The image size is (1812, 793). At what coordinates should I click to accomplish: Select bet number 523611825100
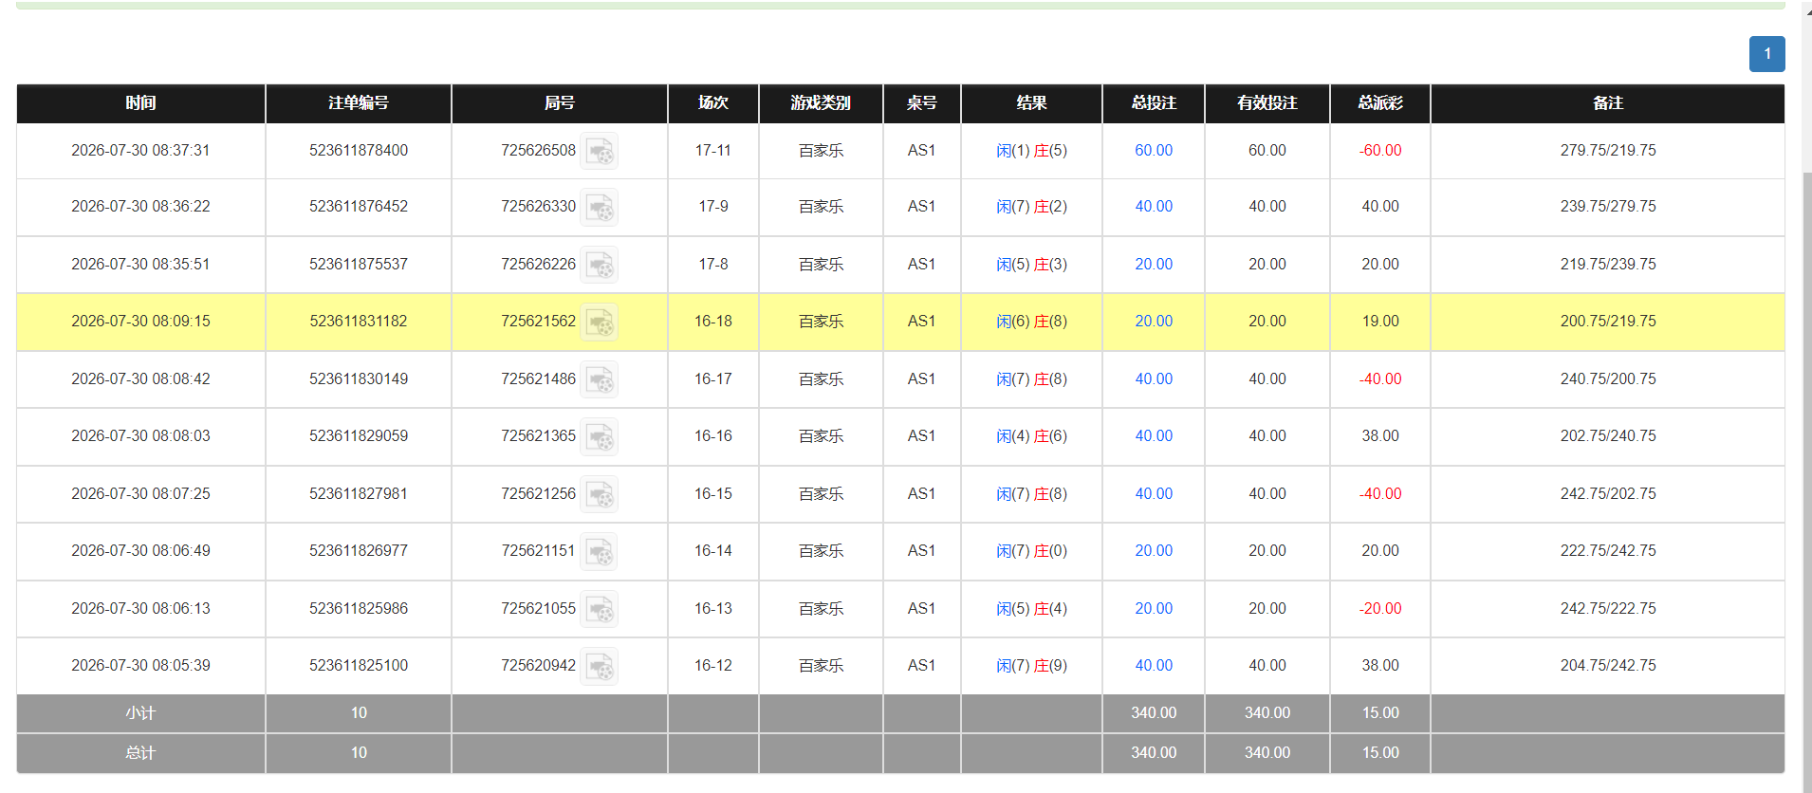tap(359, 666)
